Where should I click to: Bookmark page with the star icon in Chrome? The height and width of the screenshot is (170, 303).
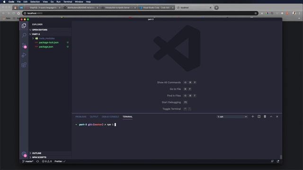[x=256, y=13]
